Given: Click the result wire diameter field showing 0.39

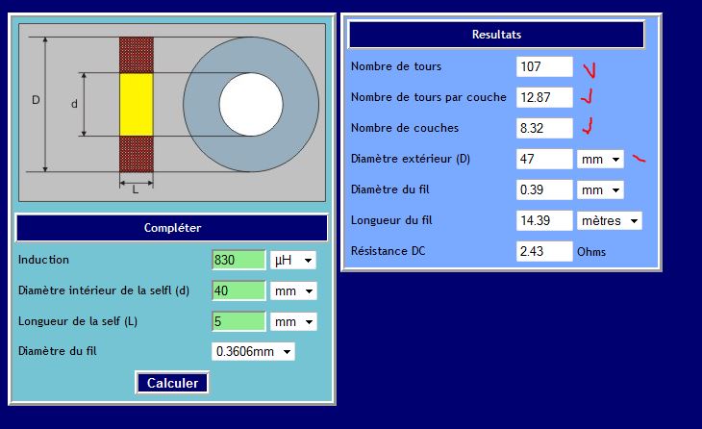Looking at the screenshot, I should (544, 189).
